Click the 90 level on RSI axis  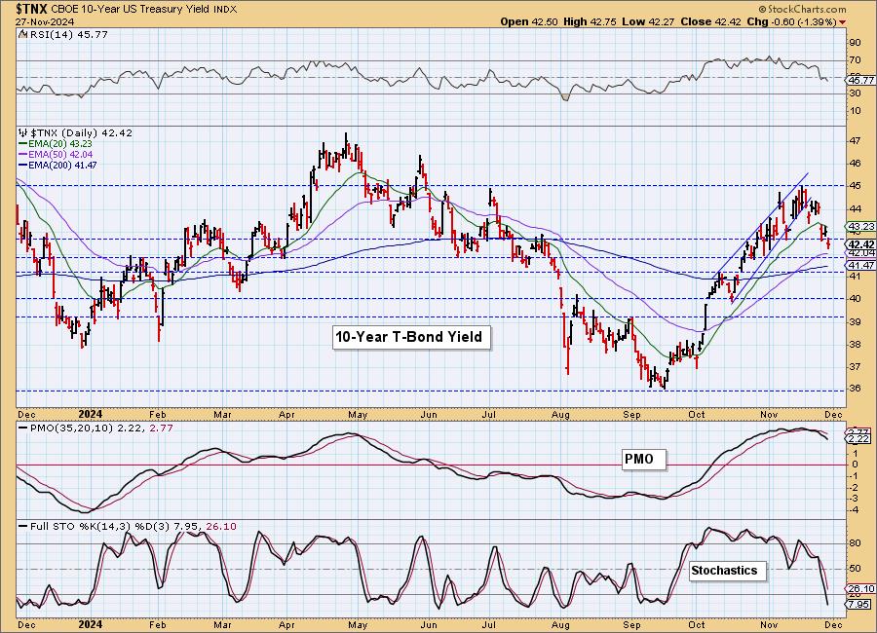pos(855,43)
